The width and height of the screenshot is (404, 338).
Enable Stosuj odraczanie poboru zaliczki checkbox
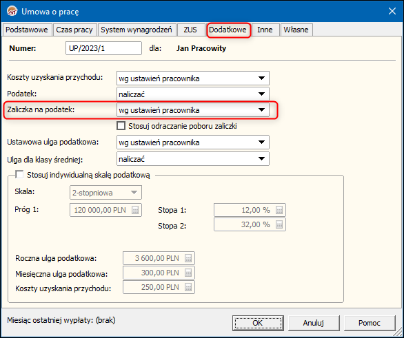121,126
